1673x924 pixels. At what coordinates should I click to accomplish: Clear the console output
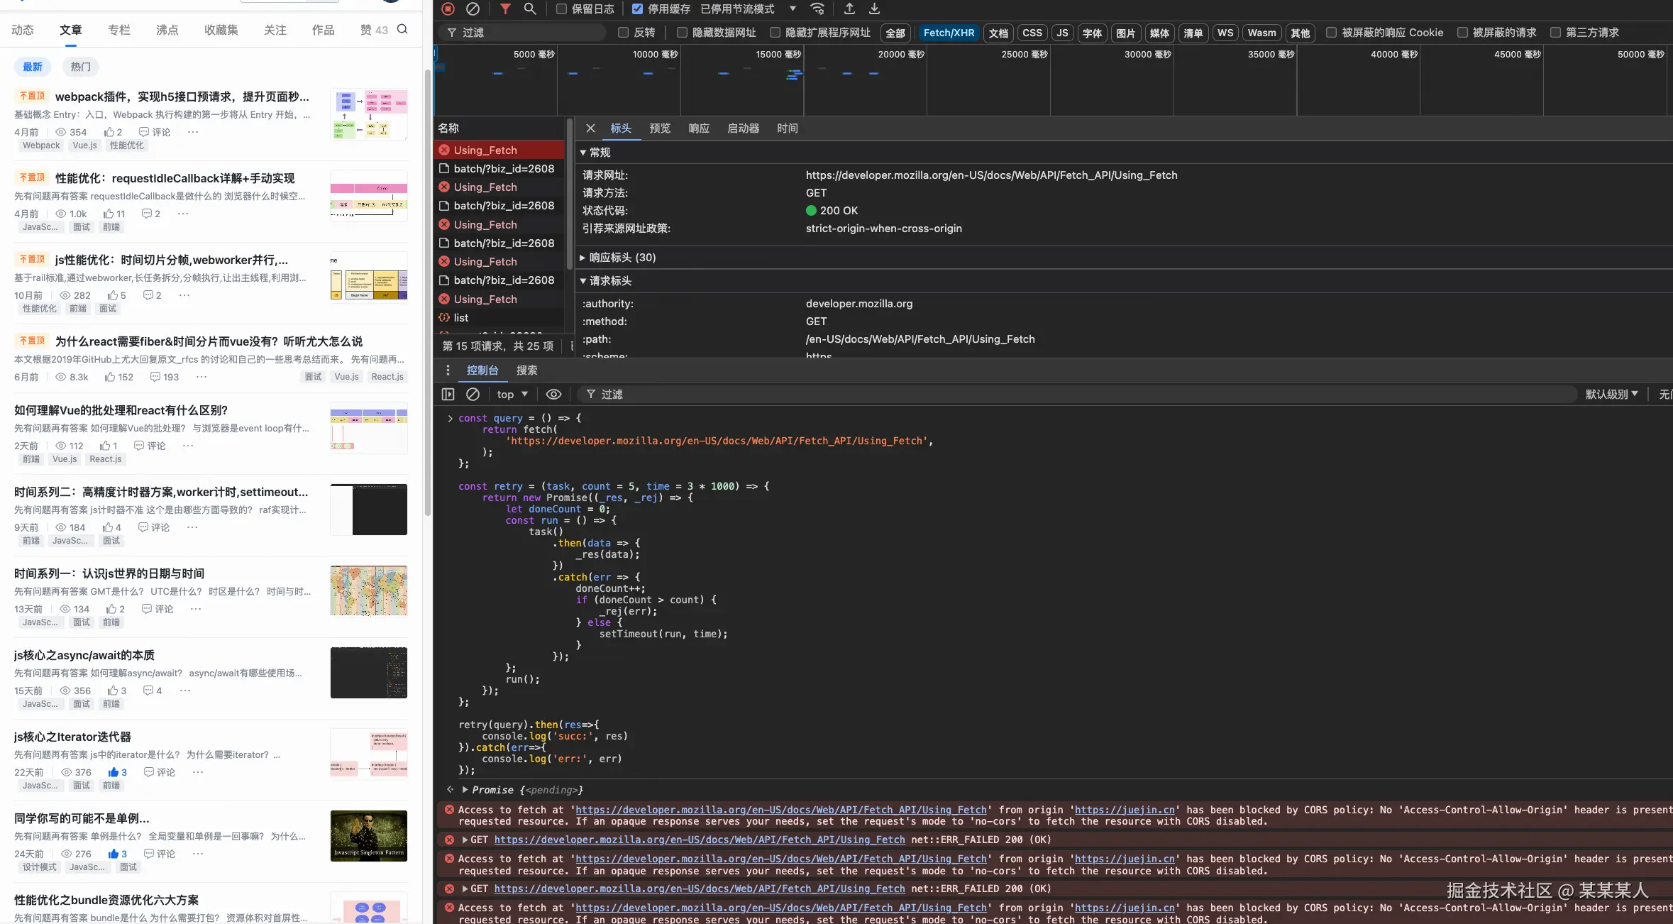[x=473, y=395]
